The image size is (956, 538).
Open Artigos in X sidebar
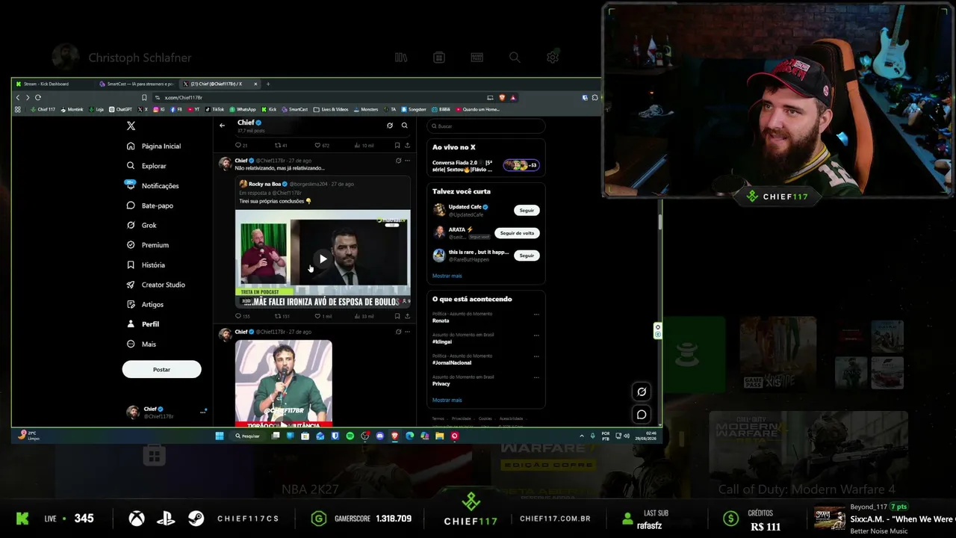[146, 304]
